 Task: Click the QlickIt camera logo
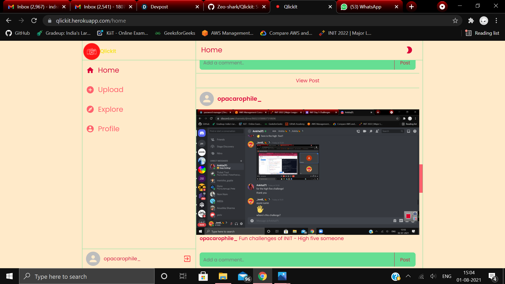coord(92,51)
